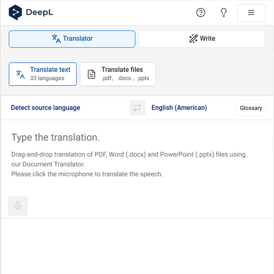Open the hamburger menu
Viewport: 274px width, 274px height.
pyautogui.click(x=251, y=13)
